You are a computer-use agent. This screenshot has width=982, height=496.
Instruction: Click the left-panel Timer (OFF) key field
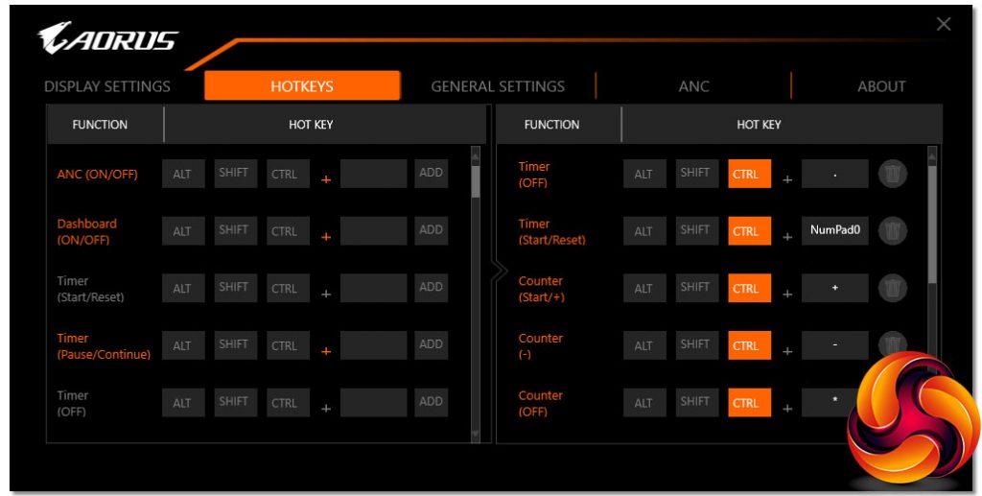(373, 402)
